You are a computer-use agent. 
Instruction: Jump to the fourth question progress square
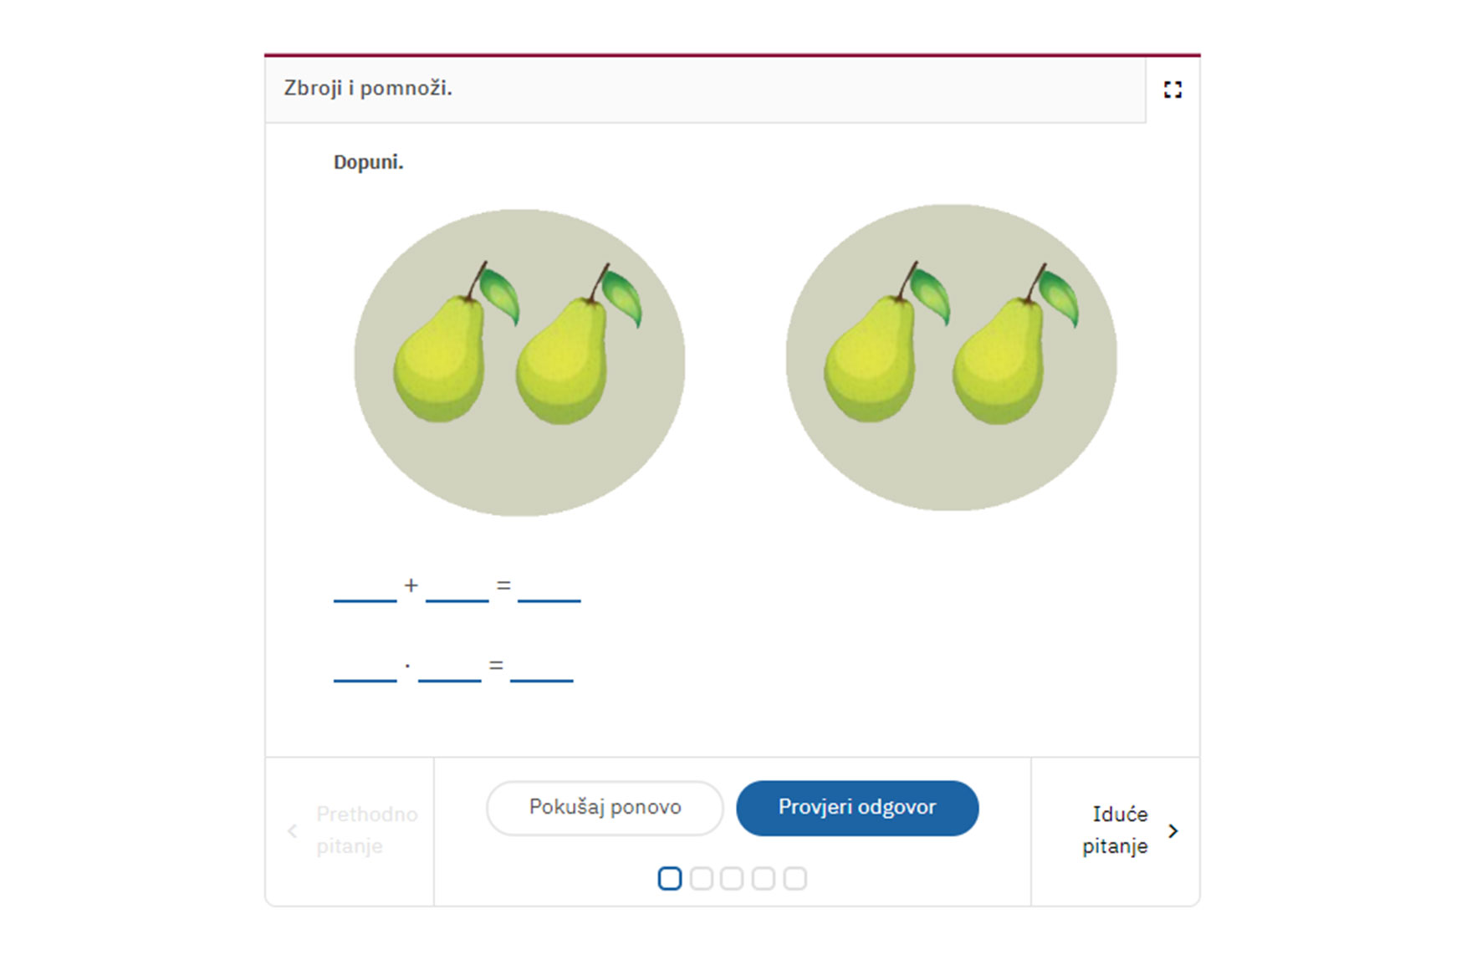coord(764,878)
